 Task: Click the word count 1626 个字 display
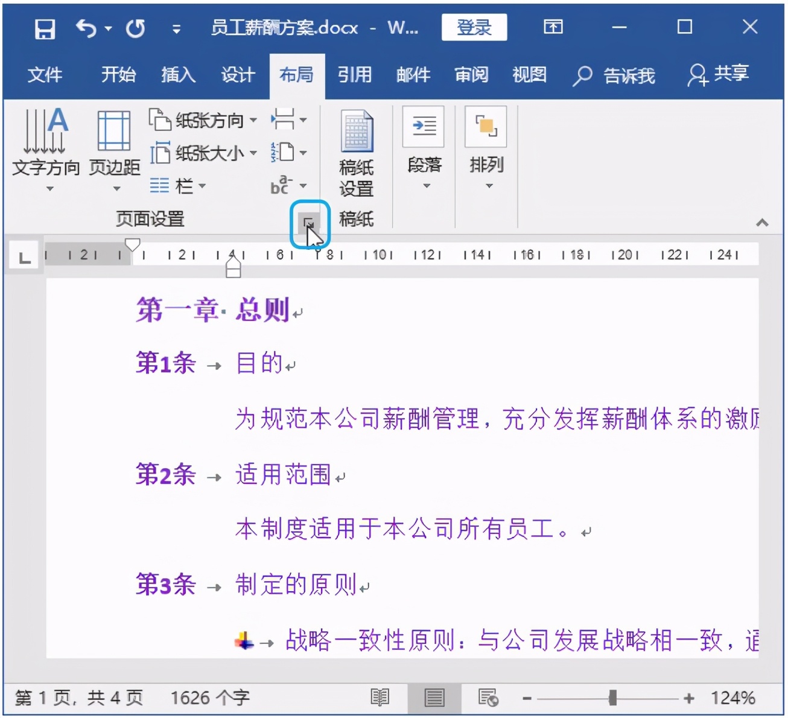point(209,697)
